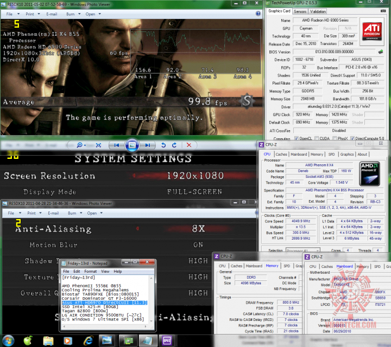This screenshot has width=391, height=347.
Task: Open Print dropdown in top Photo Viewer
Action: point(33,14)
